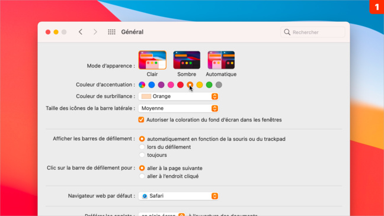The width and height of the screenshot is (384, 216).
Task: Click the magnifying glass search icon
Action: click(287, 32)
